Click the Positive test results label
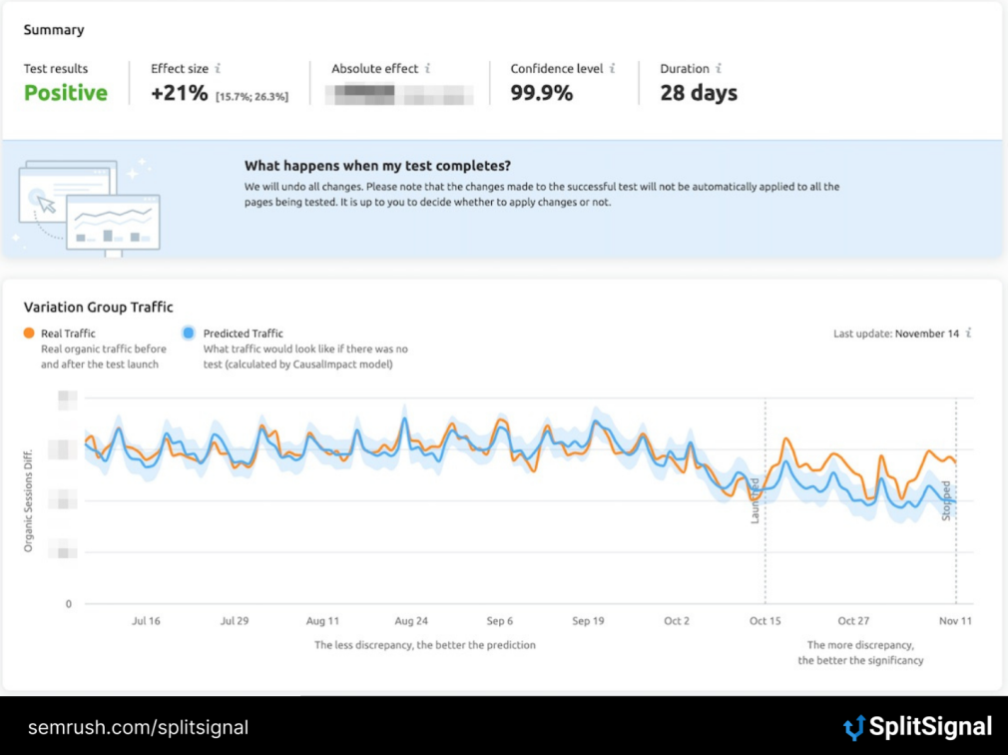This screenshot has height=755, width=1008. (65, 93)
